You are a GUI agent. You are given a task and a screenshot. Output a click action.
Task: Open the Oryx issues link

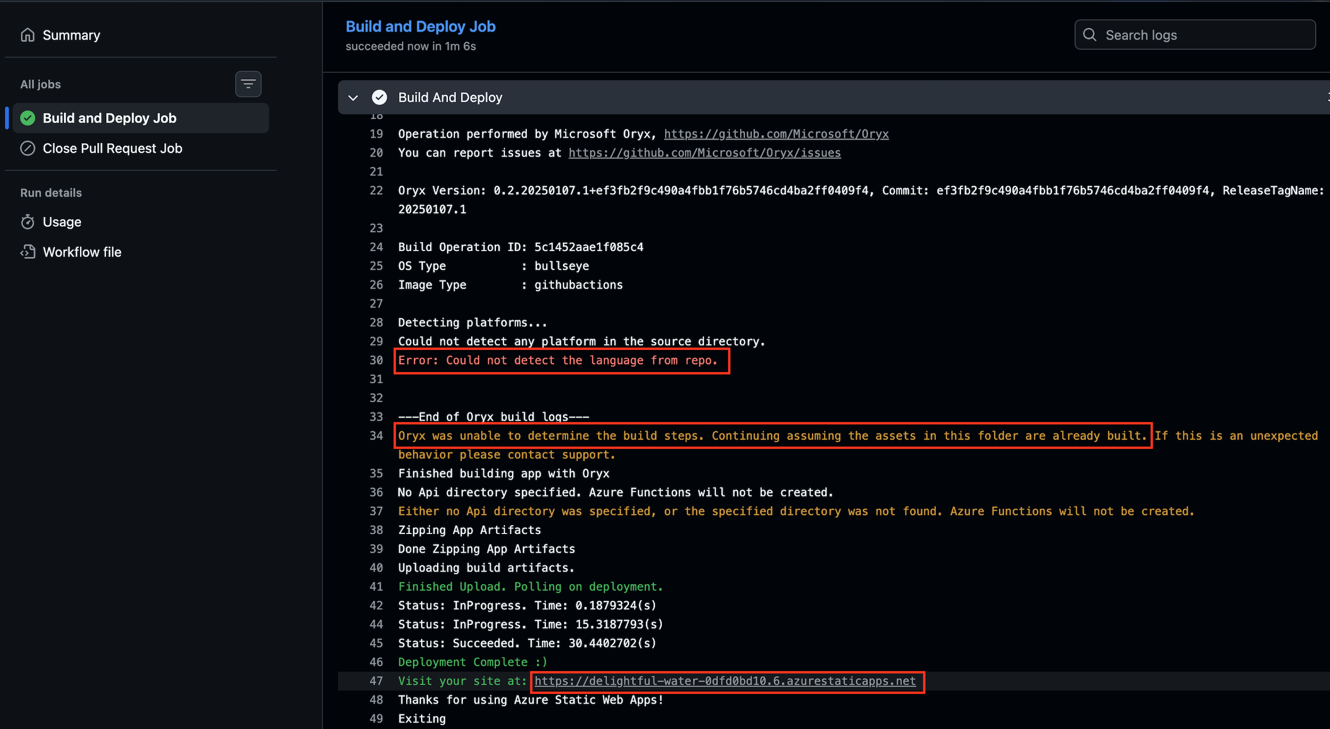coord(704,153)
